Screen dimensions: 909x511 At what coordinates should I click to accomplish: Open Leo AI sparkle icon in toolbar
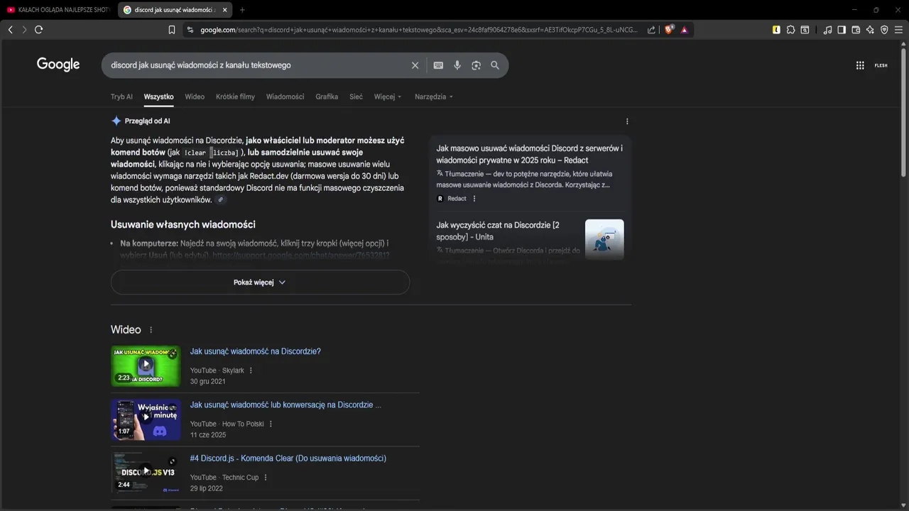[870, 30]
